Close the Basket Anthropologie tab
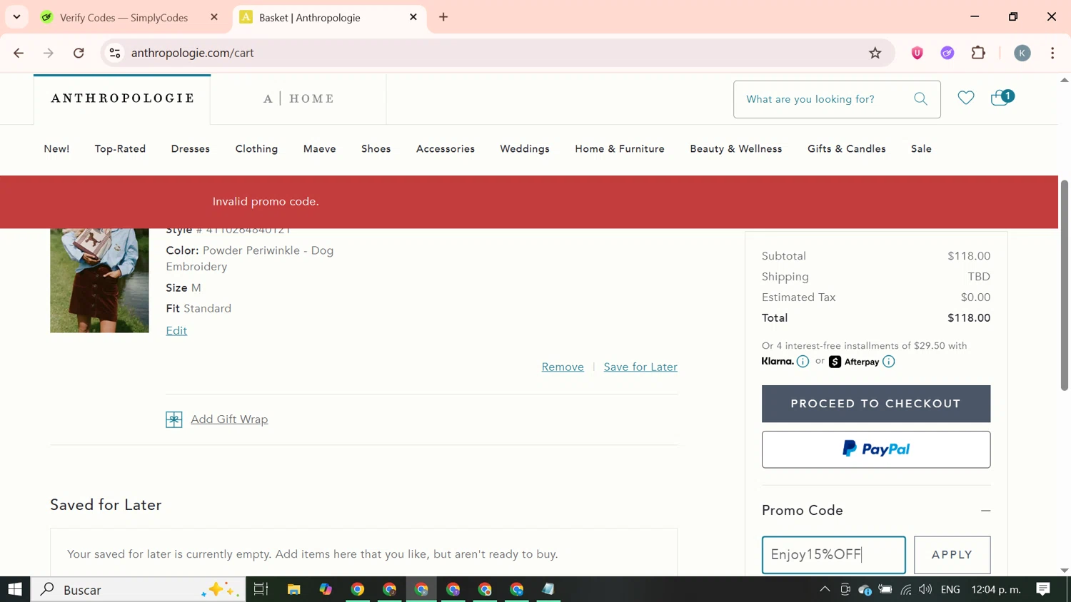This screenshot has width=1071, height=602. [x=413, y=17]
